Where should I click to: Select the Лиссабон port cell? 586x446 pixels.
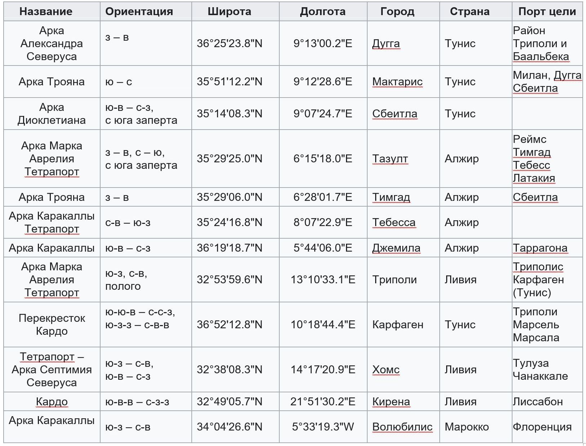(x=547, y=402)
